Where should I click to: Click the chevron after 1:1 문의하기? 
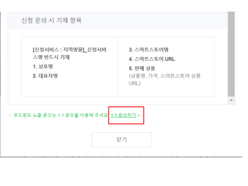pyautogui.click(x=139, y=116)
